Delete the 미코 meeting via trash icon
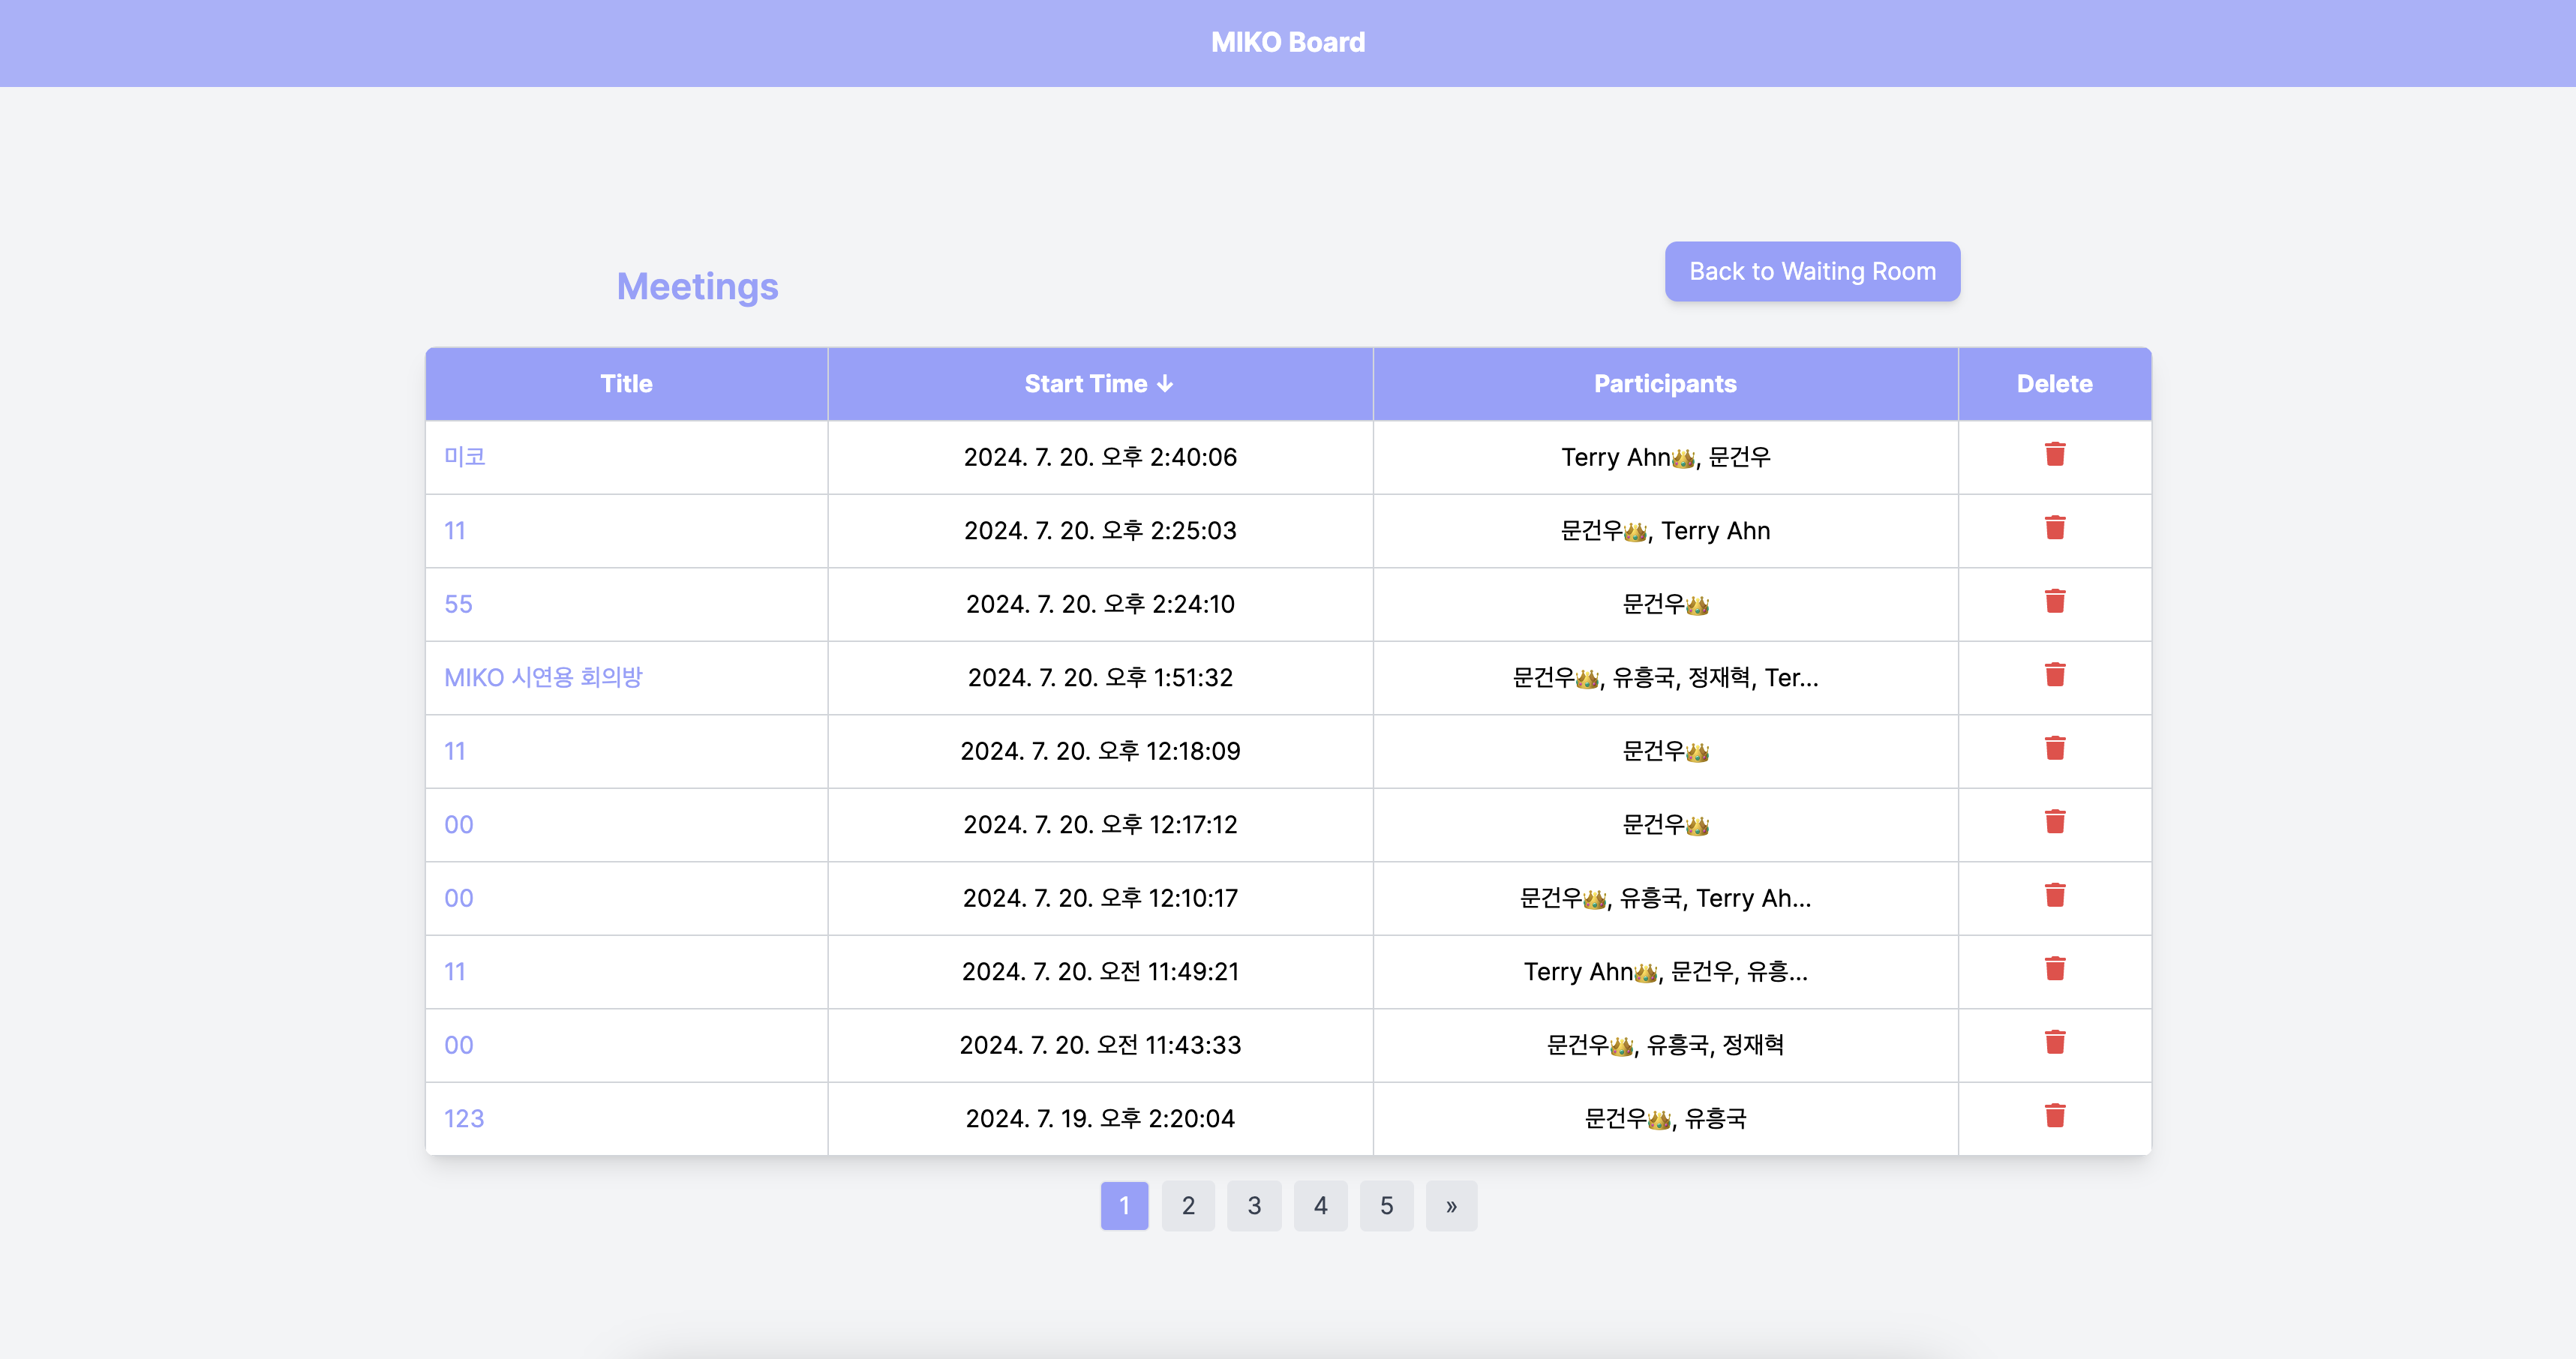Image resolution: width=2576 pixels, height=1359 pixels. click(x=2054, y=455)
